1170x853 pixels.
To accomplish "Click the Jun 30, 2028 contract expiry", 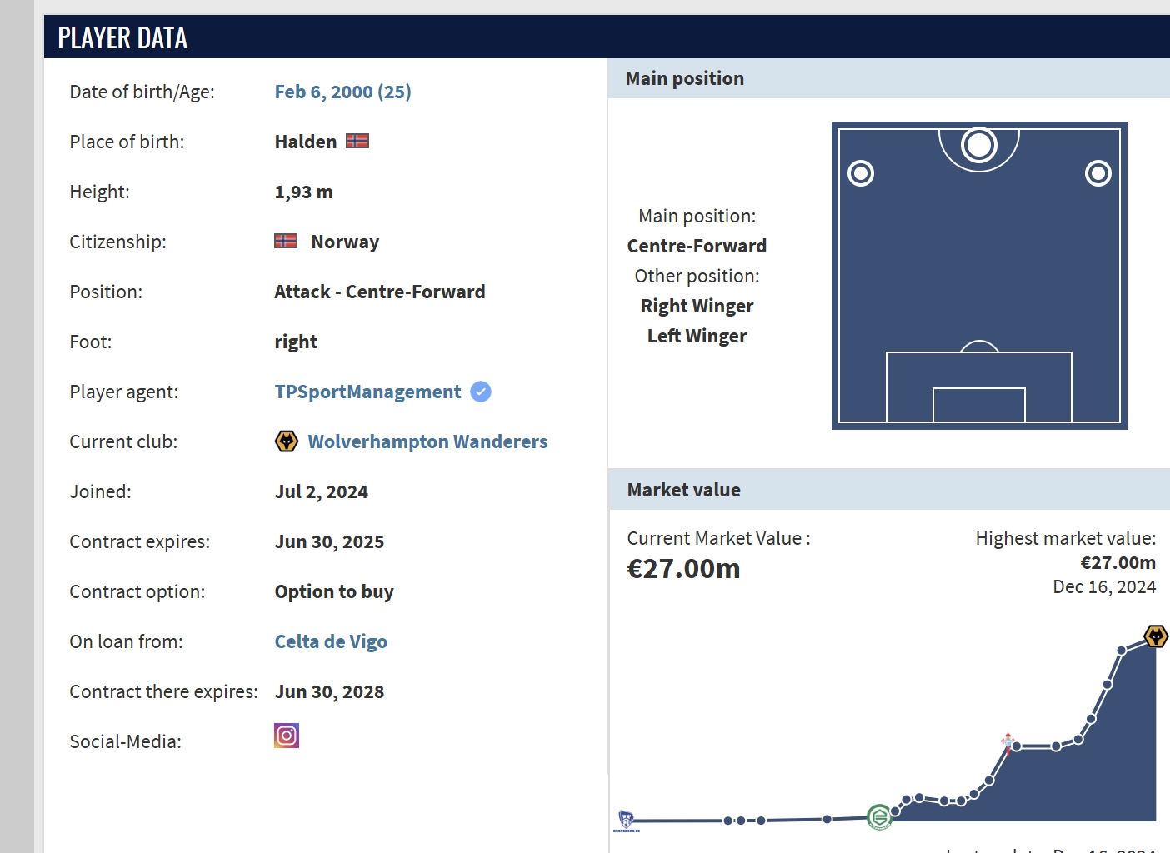I will click(329, 691).
